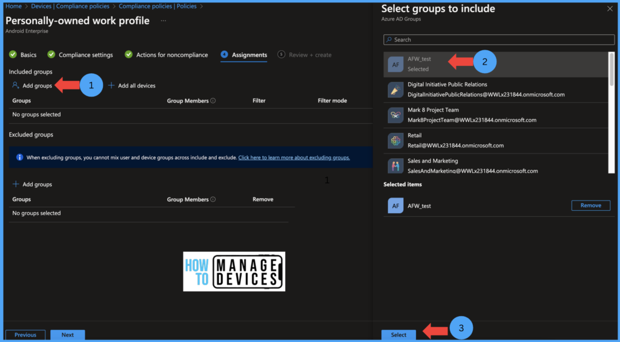Click the Review + create step number badge
620x342 pixels.
point(281,54)
